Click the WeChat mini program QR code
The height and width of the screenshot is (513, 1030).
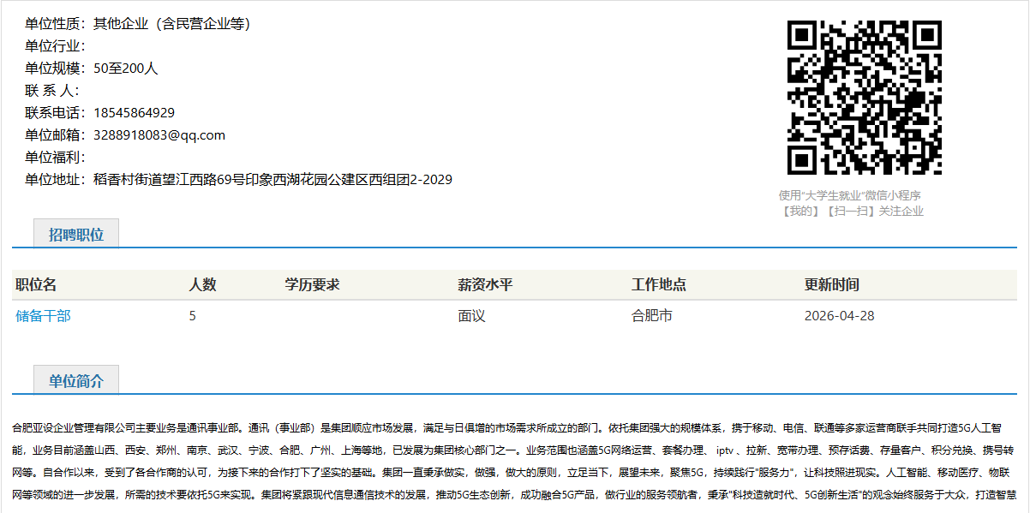[864, 98]
